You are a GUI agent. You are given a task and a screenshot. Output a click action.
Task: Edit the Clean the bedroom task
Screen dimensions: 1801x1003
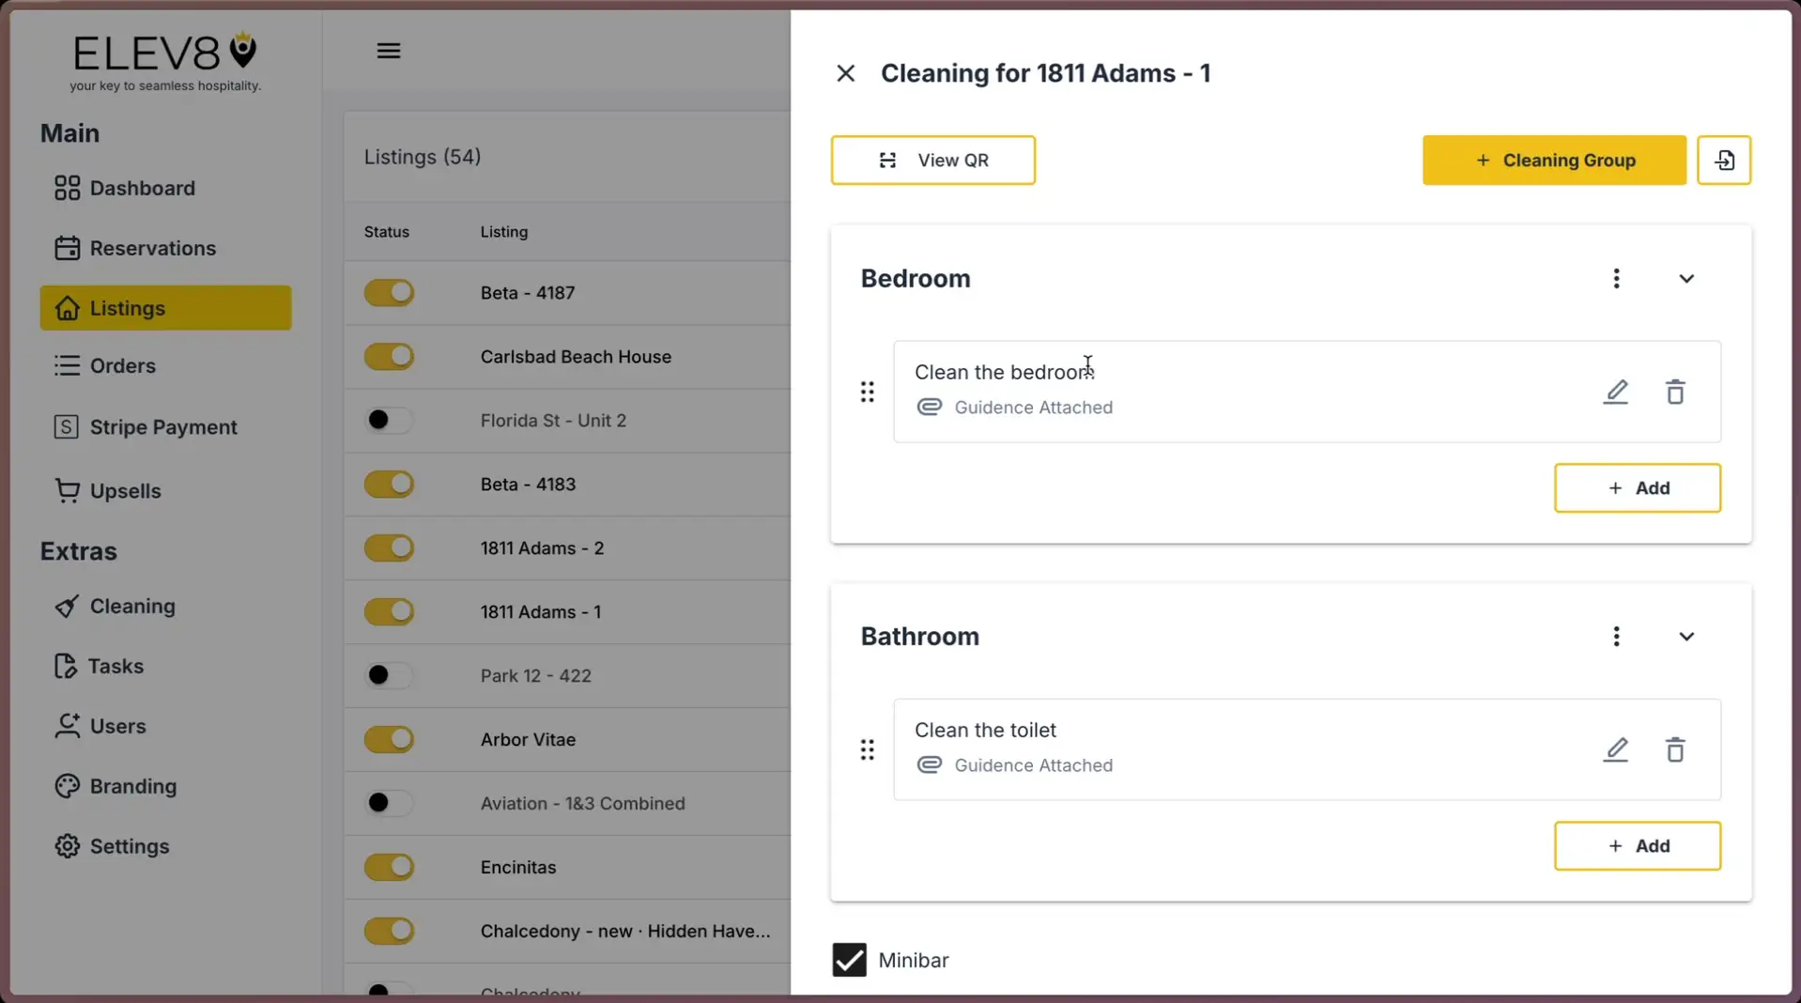tap(1616, 392)
